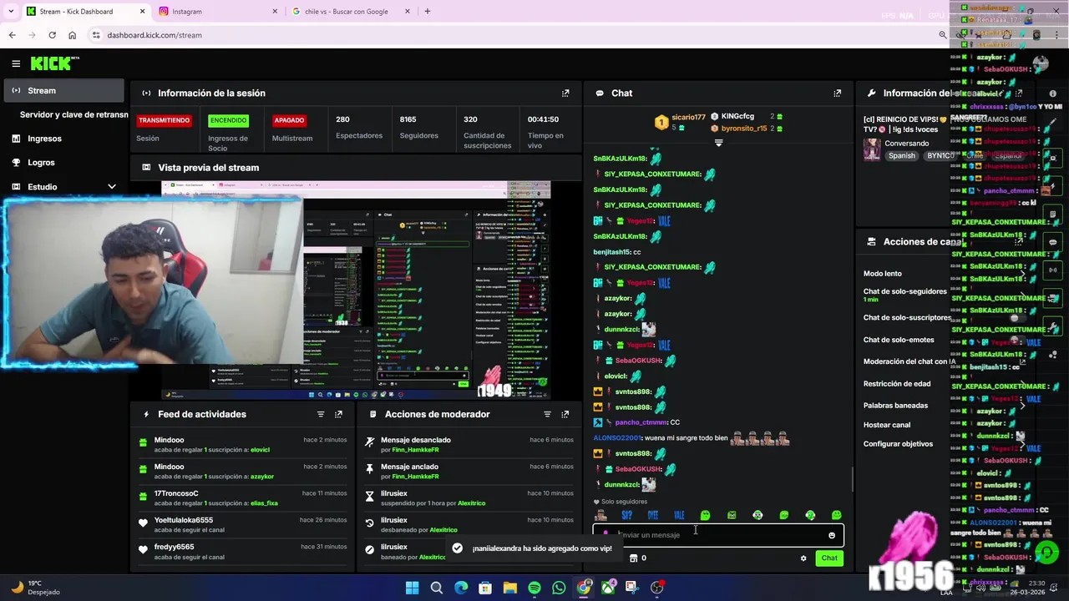Open the Kick hamburger menu
The image size is (1069, 601).
[16, 63]
